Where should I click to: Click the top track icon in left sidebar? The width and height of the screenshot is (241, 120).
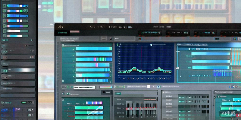click(x=4, y=6)
